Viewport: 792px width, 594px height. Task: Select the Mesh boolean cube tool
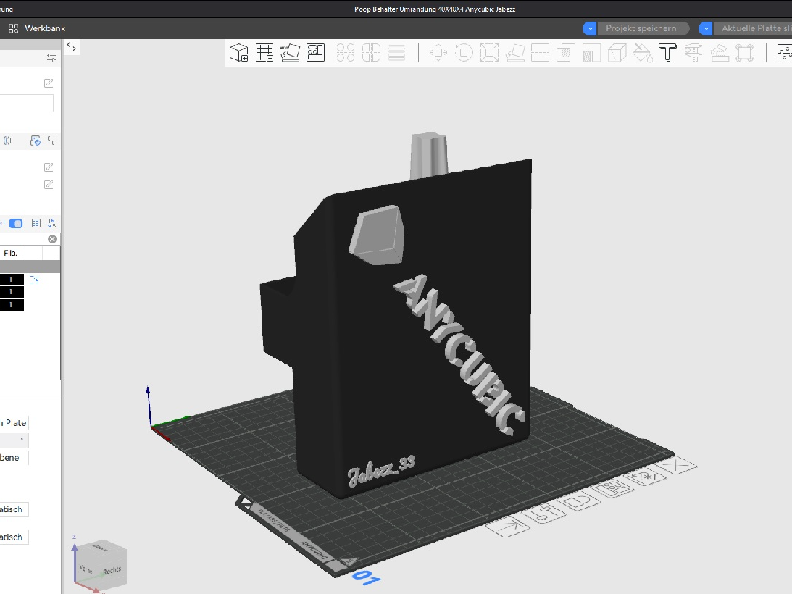tap(617, 53)
